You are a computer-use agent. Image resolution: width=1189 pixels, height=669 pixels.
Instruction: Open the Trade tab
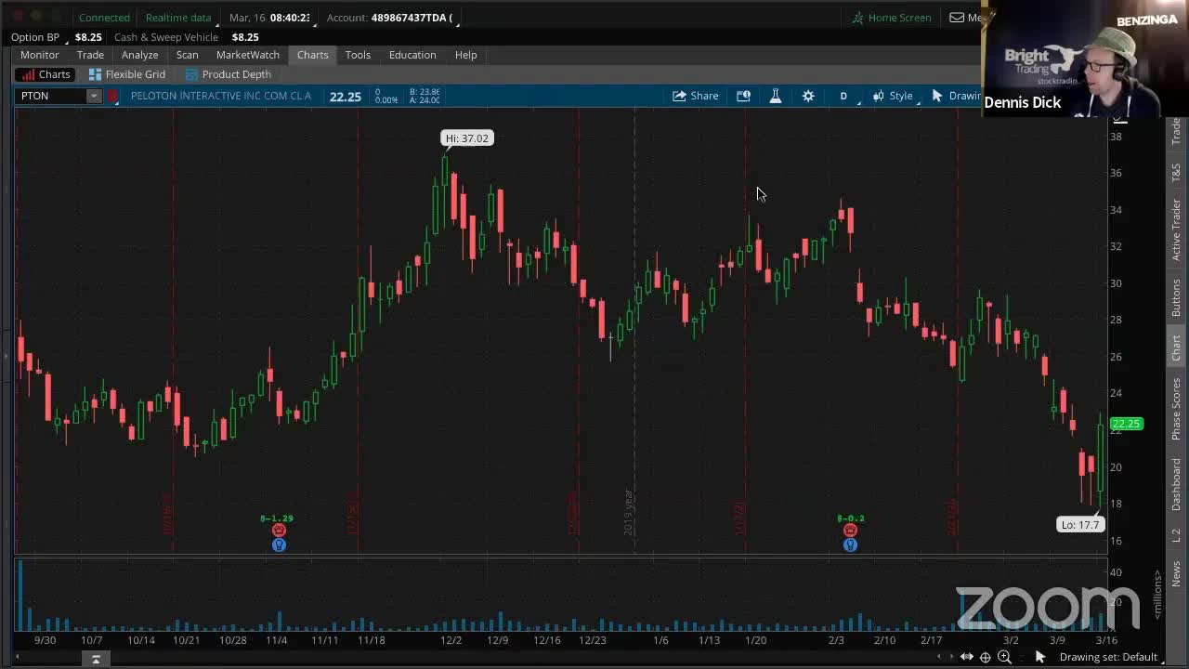(90, 55)
